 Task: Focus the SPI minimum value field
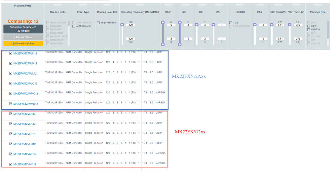pos(188,39)
